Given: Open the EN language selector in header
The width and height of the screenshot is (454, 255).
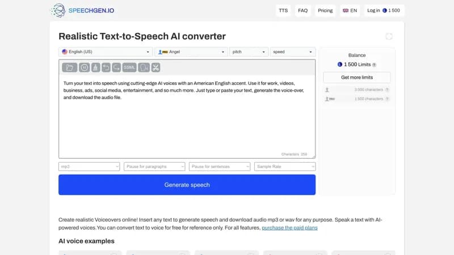Looking at the screenshot, I should (350, 10).
